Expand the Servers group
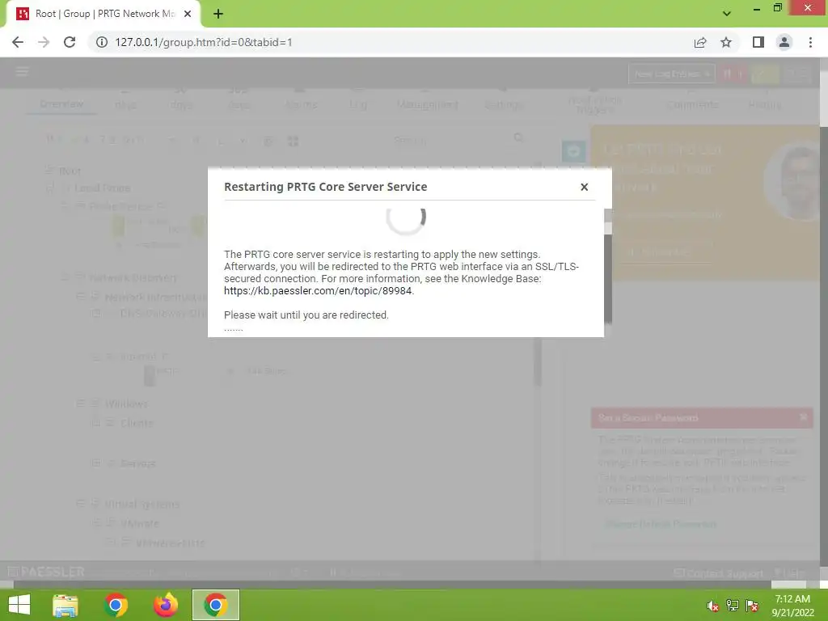 [x=96, y=463]
